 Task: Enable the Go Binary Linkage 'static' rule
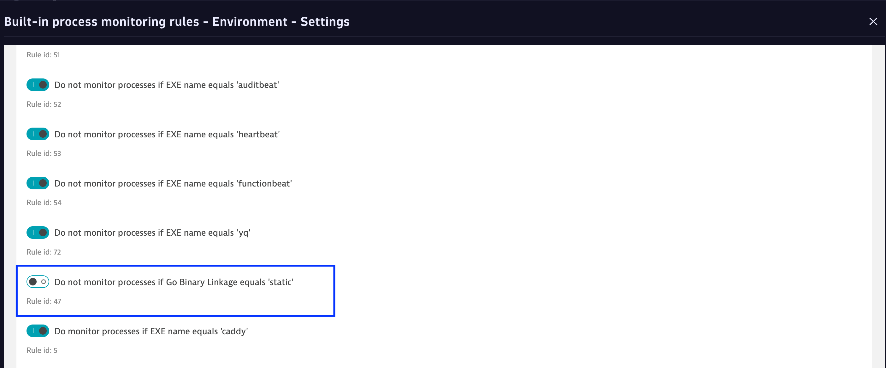coord(38,282)
